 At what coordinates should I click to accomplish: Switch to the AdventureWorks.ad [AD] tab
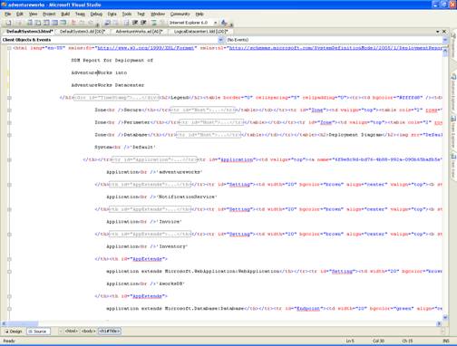pyautogui.click(x=139, y=32)
